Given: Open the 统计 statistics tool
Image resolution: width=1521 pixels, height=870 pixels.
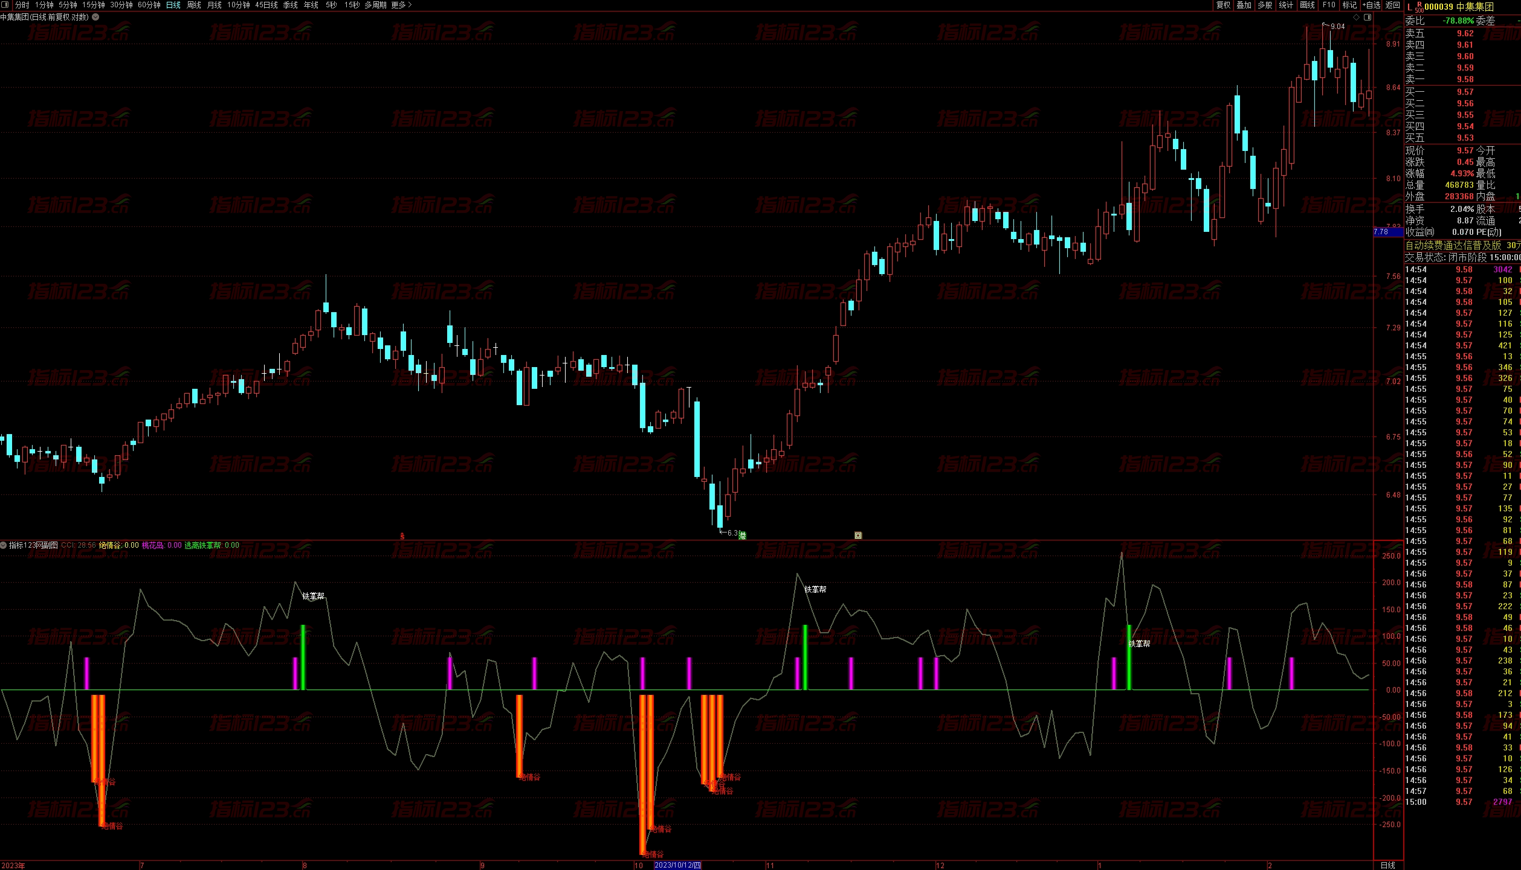Looking at the screenshot, I should point(1286,5).
